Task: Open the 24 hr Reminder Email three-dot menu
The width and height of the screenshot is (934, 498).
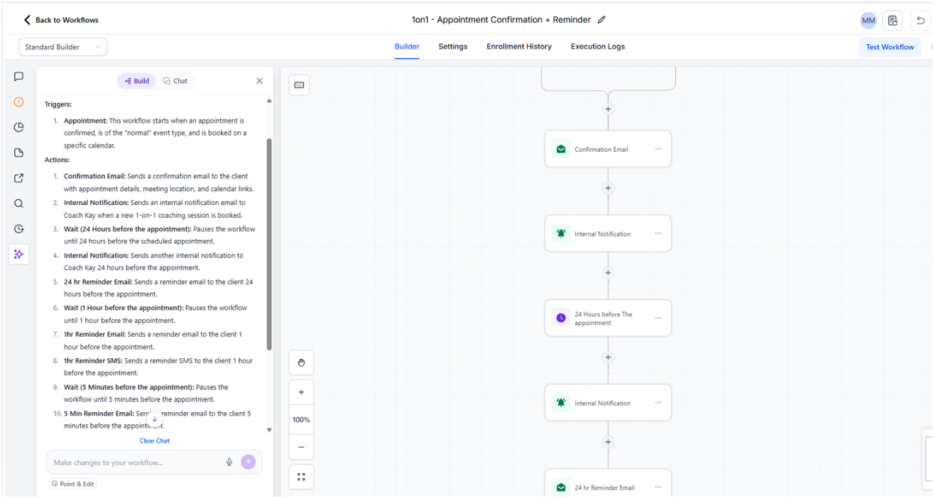Action: [658, 487]
